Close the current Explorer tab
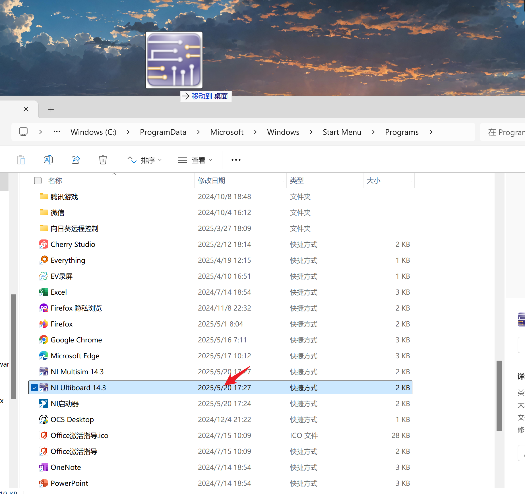The height and width of the screenshot is (494, 525). pos(26,109)
